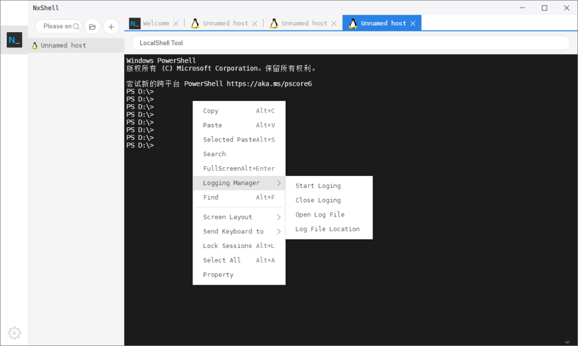Click Start Loging in the submenu
The image size is (578, 346).
click(x=318, y=185)
